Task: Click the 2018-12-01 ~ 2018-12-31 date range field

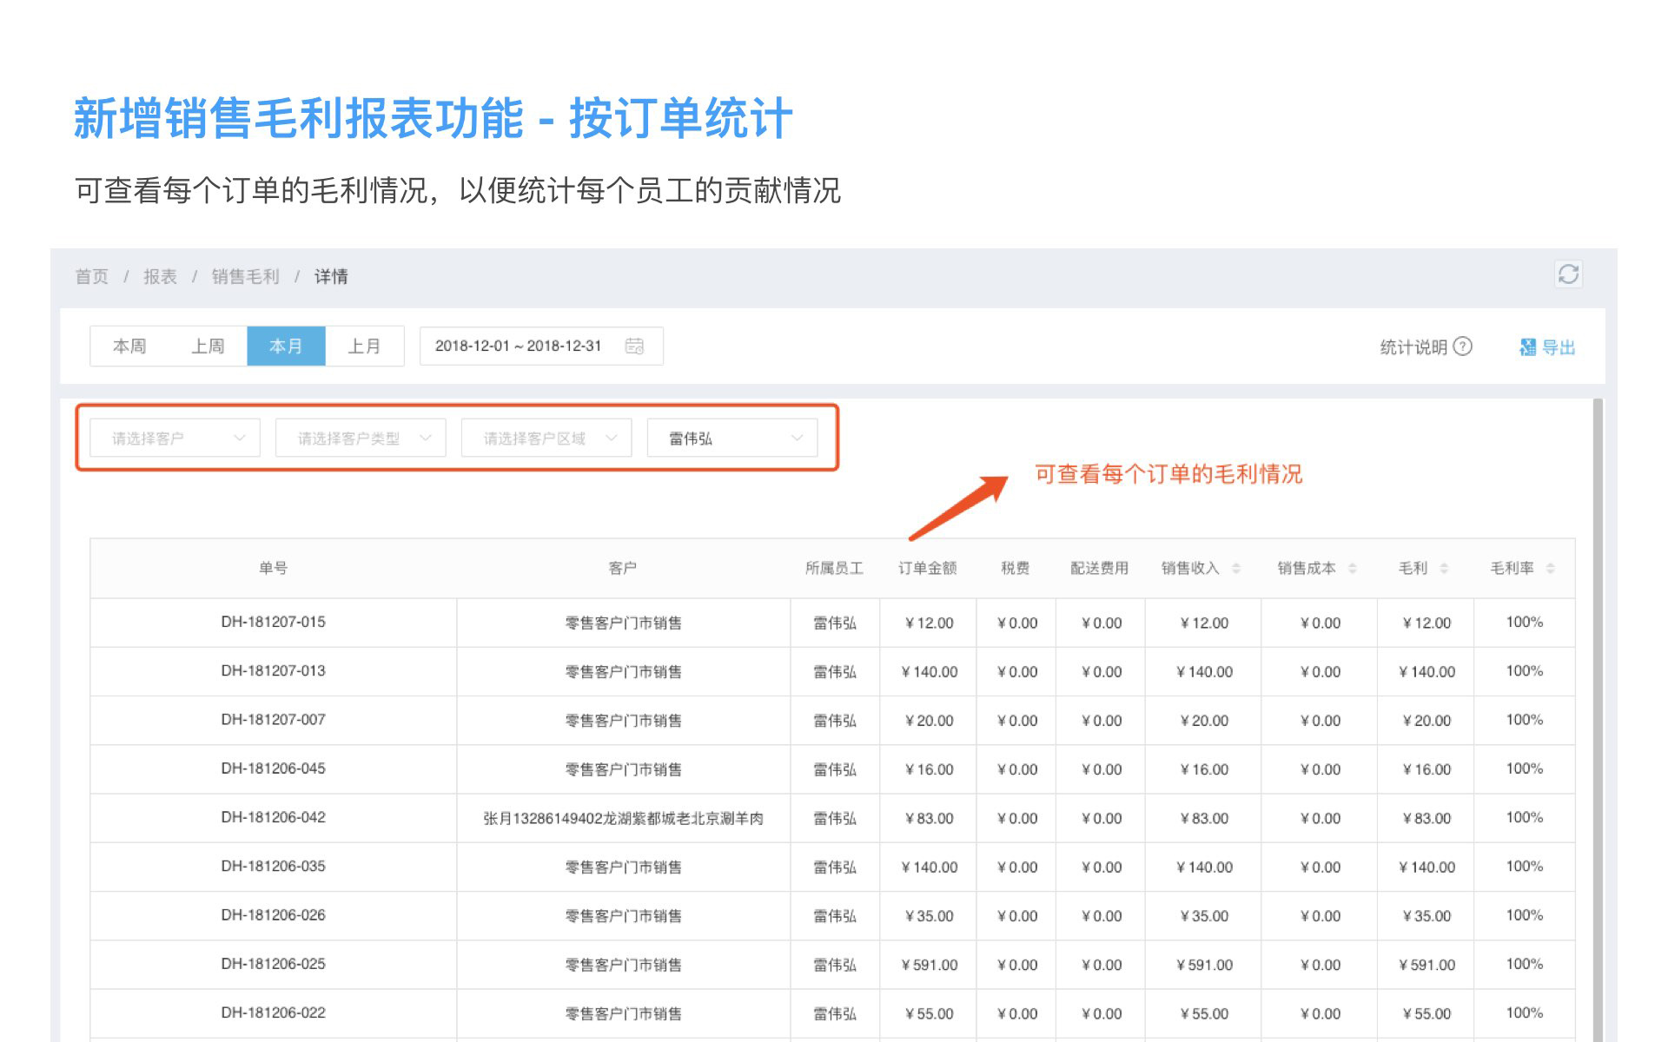Action: point(519,346)
